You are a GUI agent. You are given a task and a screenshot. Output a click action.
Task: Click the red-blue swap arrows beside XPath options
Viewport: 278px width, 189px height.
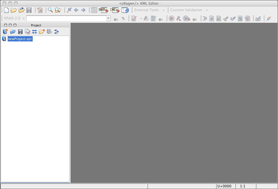(x=123, y=18)
